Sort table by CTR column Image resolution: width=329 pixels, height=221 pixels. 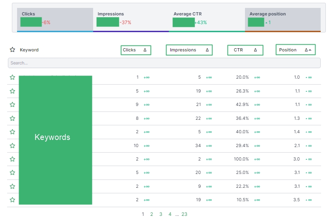[x=238, y=50]
